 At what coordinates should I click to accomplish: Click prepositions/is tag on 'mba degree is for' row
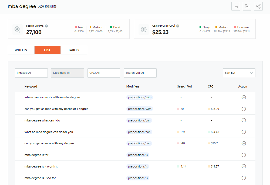point(138,155)
